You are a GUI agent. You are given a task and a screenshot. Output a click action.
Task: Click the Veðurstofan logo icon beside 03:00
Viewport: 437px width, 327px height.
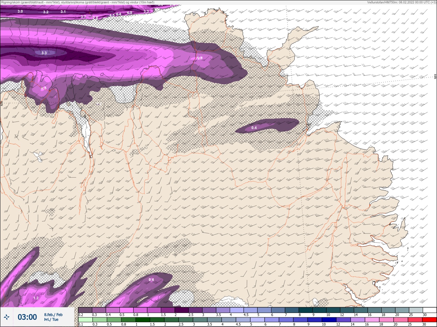(x=6, y=317)
